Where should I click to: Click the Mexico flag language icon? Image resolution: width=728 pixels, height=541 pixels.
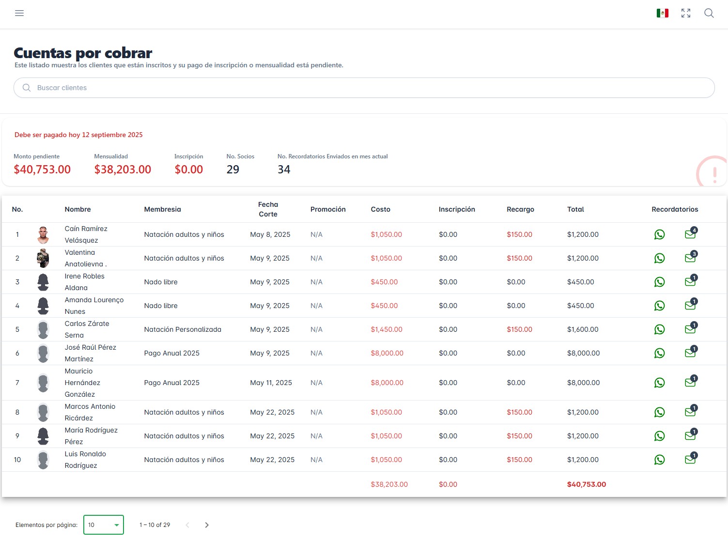pos(662,13)
